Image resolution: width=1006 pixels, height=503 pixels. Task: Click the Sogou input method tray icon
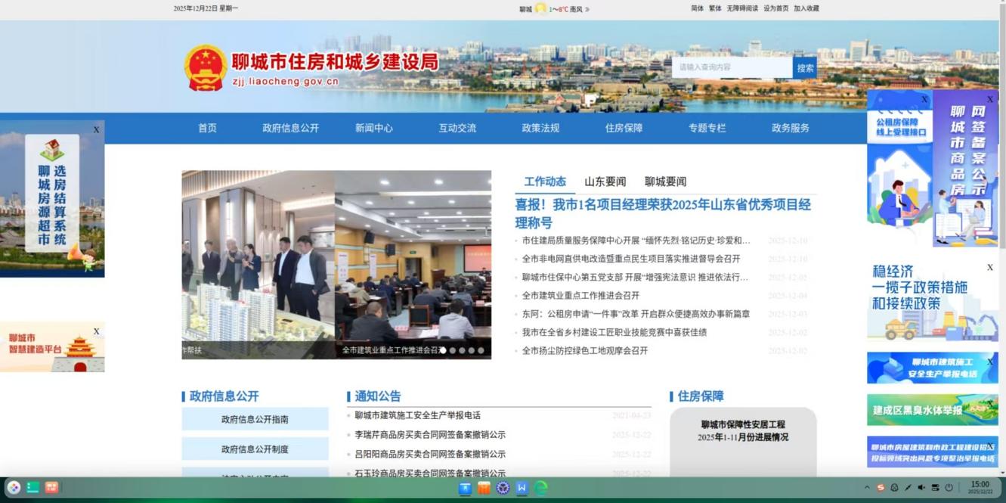pyautogui.click(x=881, y=488)
